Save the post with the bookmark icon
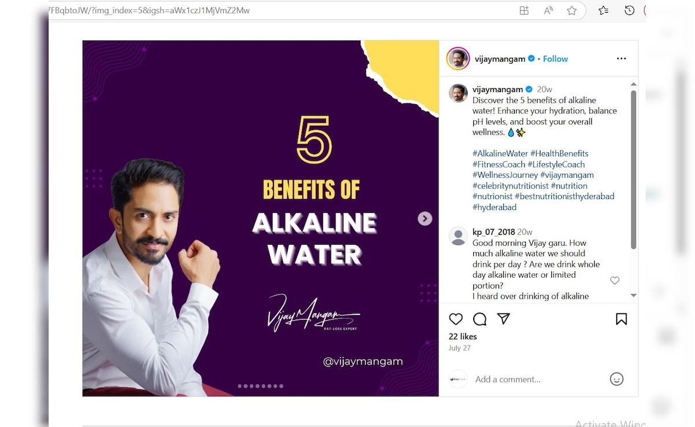The height and width of the screenshot is (427, 695). pyautogui.click(x=621, y=319)
